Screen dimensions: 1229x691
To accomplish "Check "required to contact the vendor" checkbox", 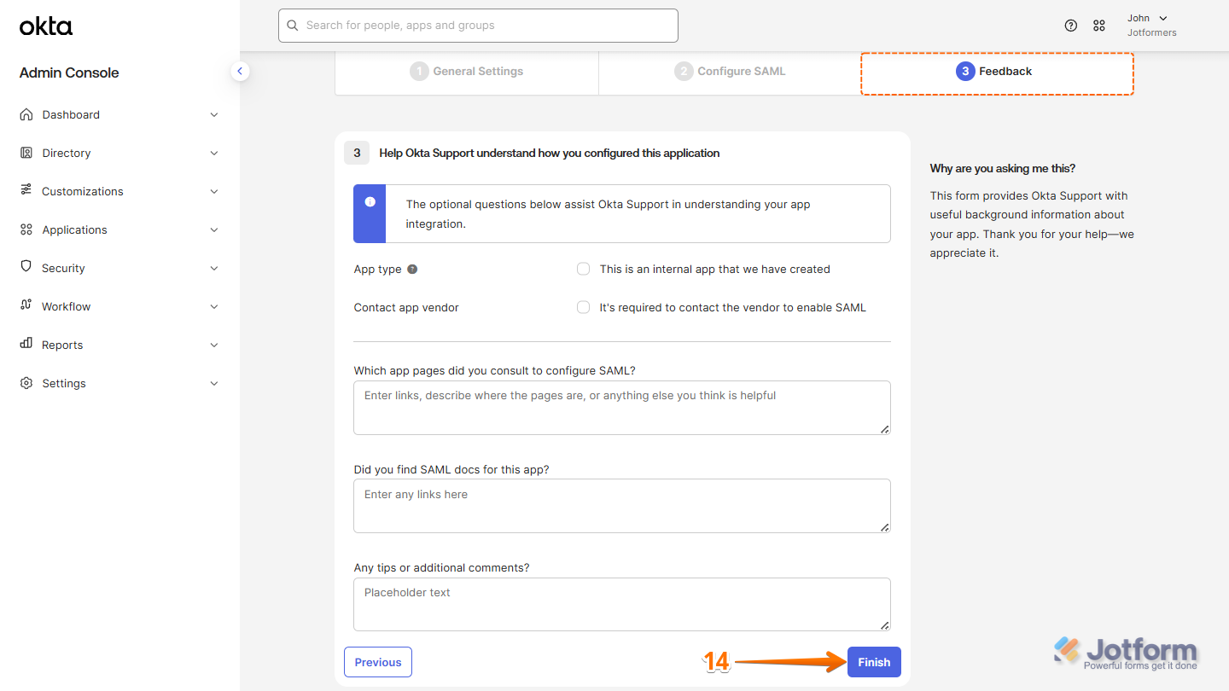I will pyautogui.click(x=584, y=307).
